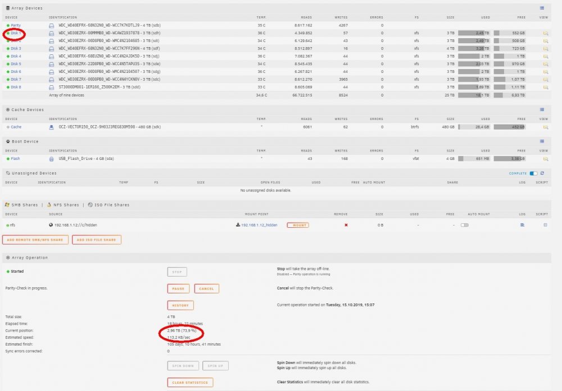Enable auto mount for the nfs share
This screenshot has width=562, height=391.
[465, 225]
